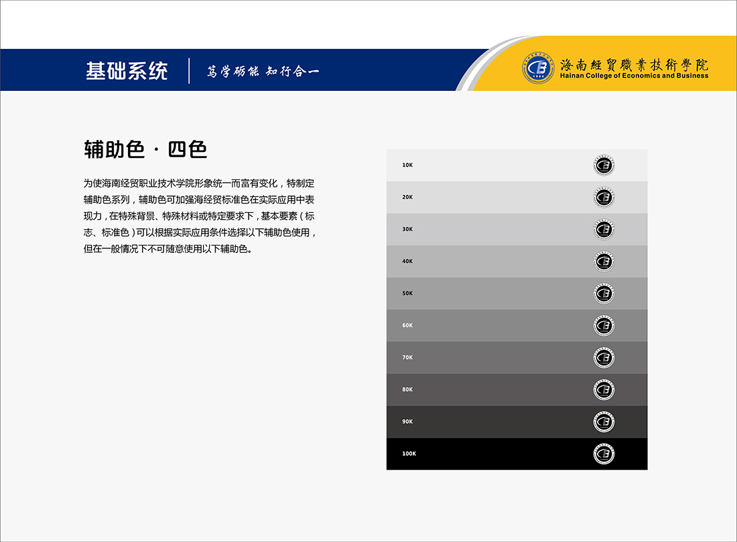Screen dimensions: 737x542
Task: Select the emblem on the 90K dark row
Action: pos(604,422)
